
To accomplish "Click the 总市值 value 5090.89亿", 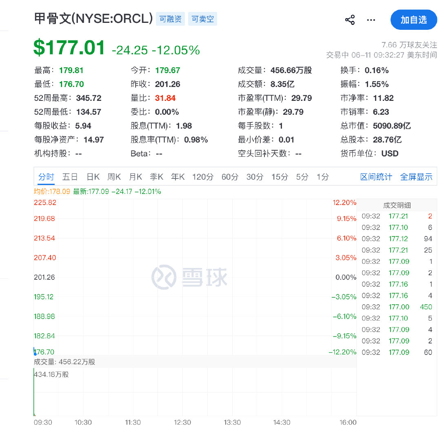I will point(392,126).
